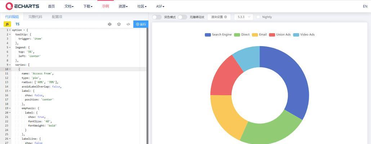Select the 配置项 tab
Viewport: 371px width, 144px height.
57,17
